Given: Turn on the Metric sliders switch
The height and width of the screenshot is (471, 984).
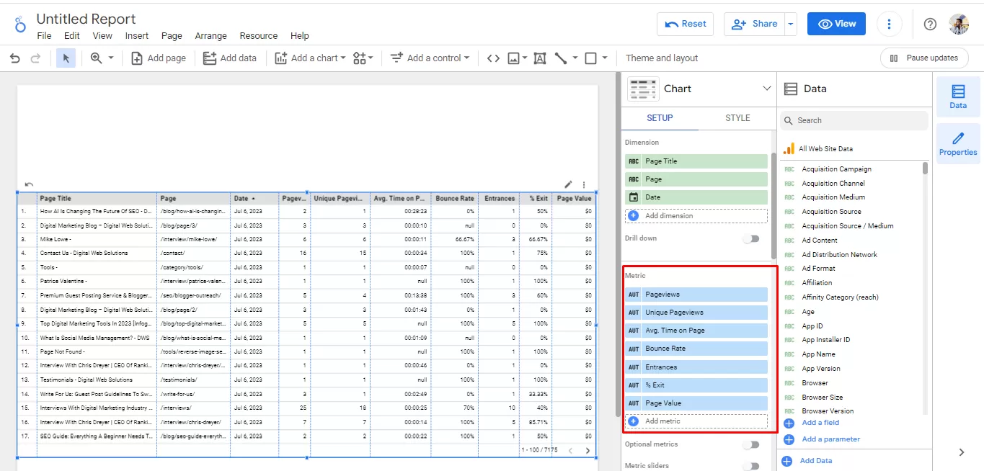Looking at the screenshot, I should point(751,466).
